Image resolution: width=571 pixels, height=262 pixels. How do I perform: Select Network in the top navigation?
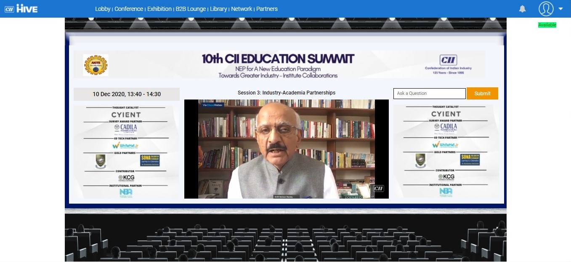(242, 9)
